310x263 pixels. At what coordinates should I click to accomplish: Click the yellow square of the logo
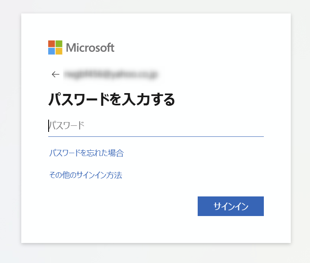(59, 51)
